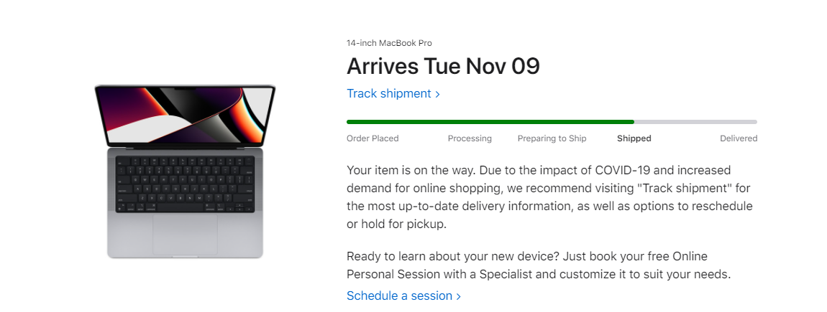Click the trackpad in the laptop image
This screenshot has width=827, height=312.
point(185,233)
